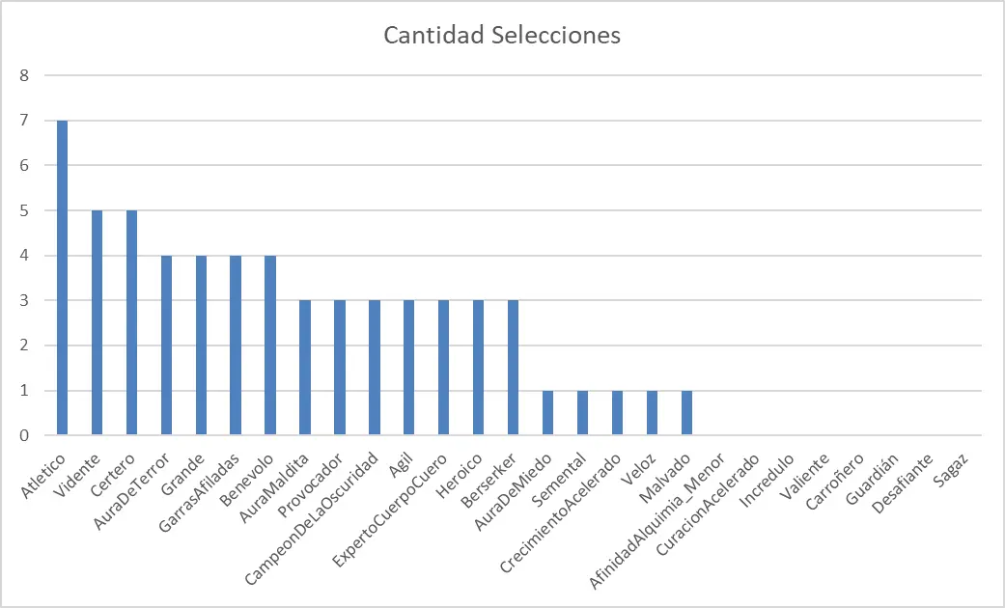Select the Certero bar

point(131,323)
